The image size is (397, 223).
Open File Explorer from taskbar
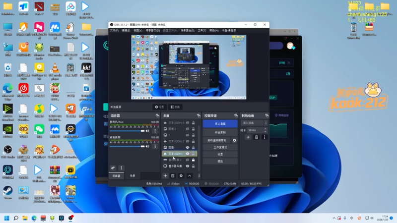coord(25,218)
